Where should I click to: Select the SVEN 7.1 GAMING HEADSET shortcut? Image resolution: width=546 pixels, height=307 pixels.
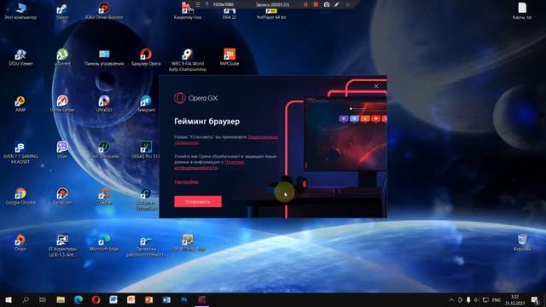20,153
